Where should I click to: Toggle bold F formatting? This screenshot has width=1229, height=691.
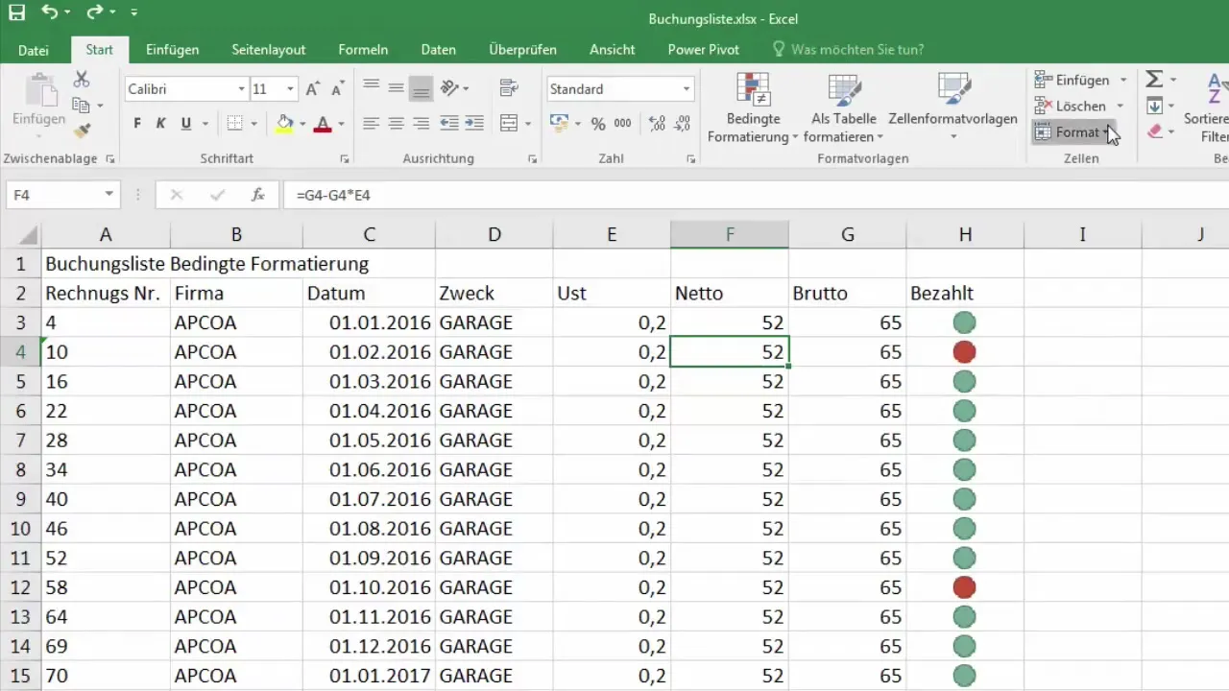pos(137,124)
